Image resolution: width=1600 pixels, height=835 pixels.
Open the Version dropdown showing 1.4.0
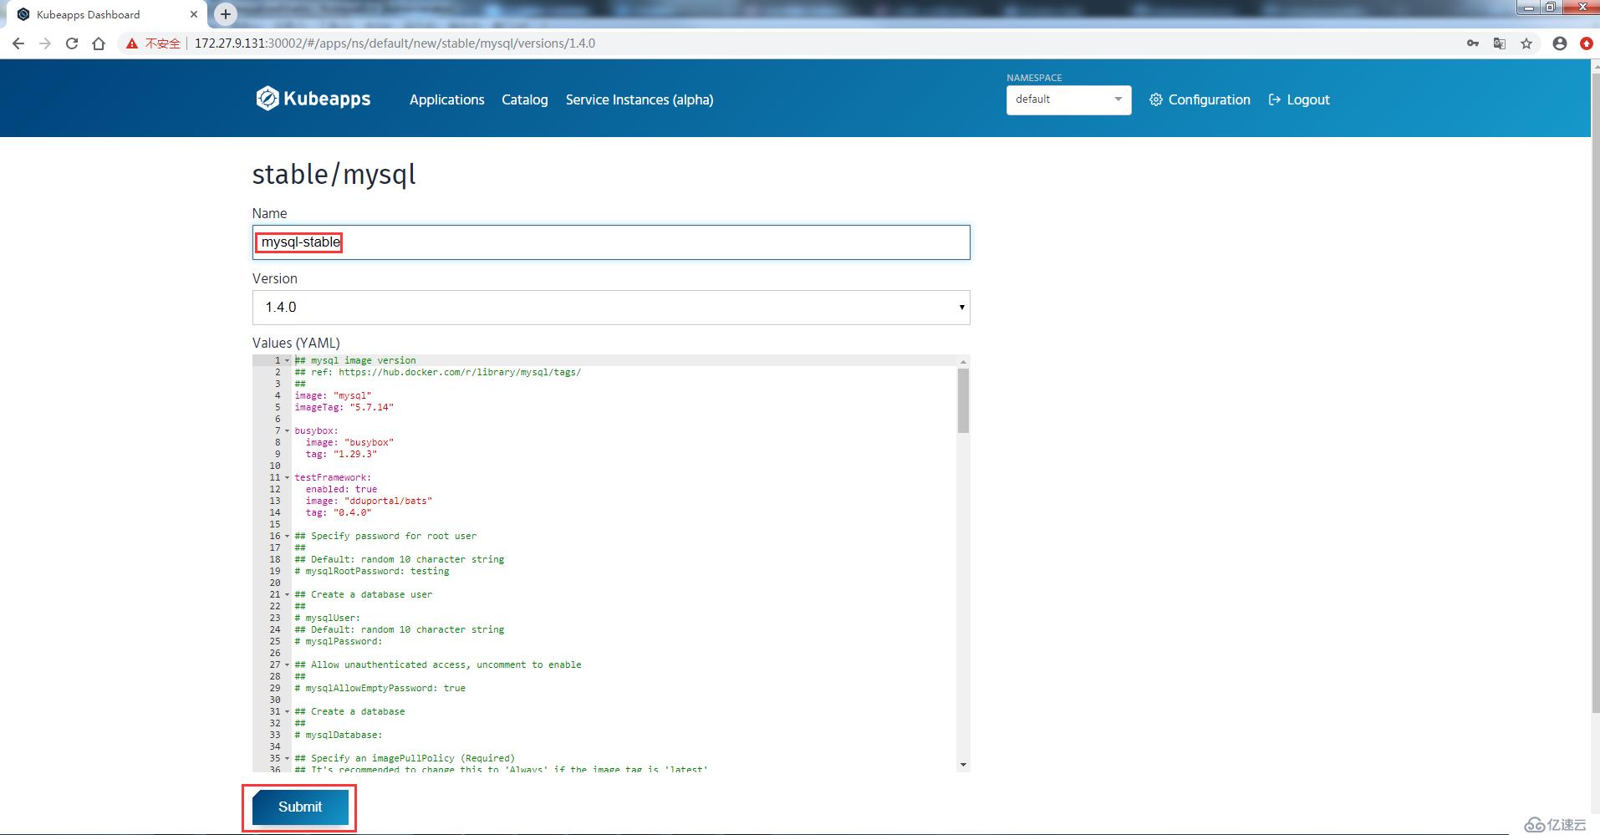pos(611,308)
